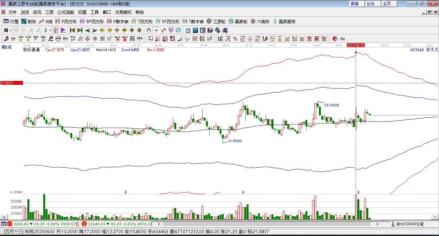Click the 论坛 forum button
Viewport: 439px width, 236px height.
(x=373, y=4)
